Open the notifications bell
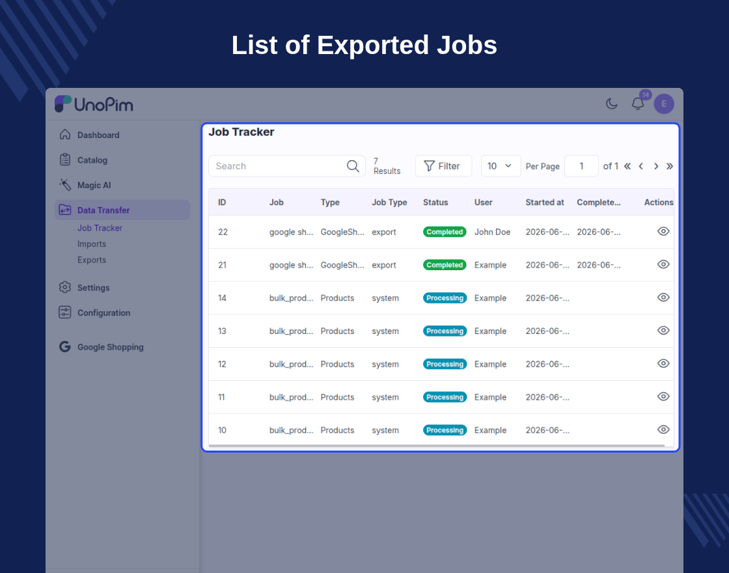This screenshot has width=729, height=573. point(638,104)
